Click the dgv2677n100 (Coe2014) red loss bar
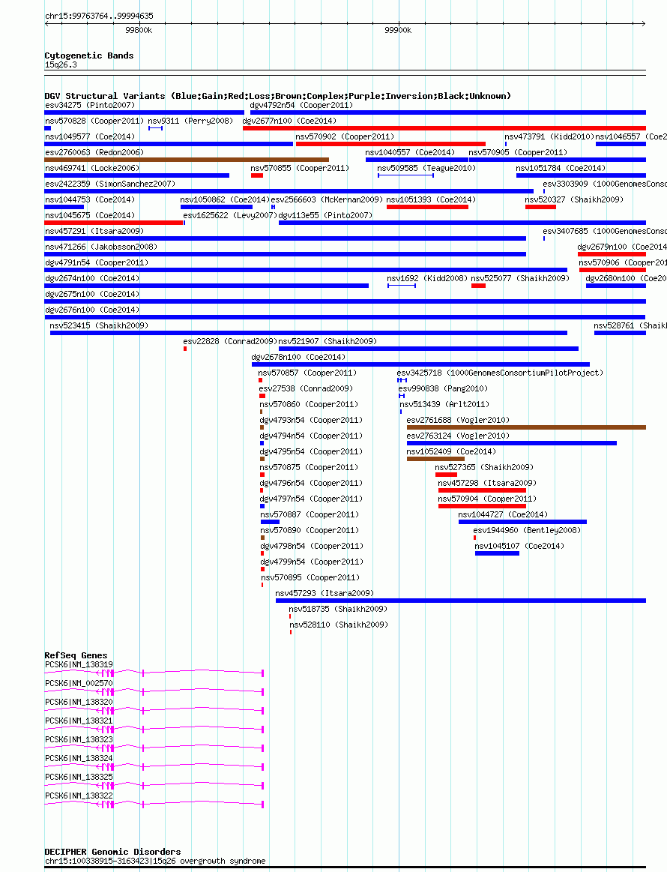 [x=444, y=128]
